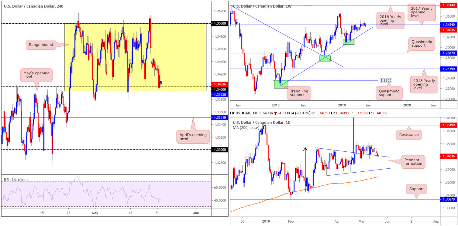Click the '13' date label on 240 chart
This screenshot has width=458, height=226.
pyautogui.click(x=130, y=213)
